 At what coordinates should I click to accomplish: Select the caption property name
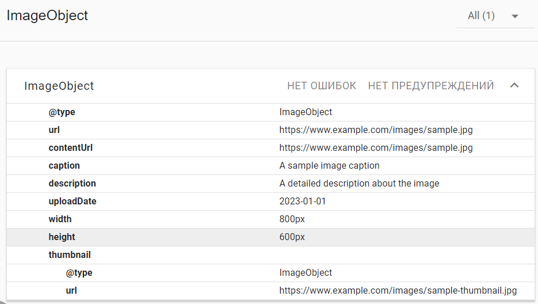[64, 166]
